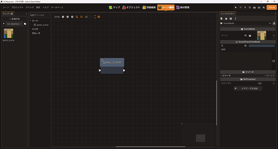This screenshot has width=278, height=149.
Task: Toggle the orange minimap button in the graph toolbar
Action: [99, 17]
